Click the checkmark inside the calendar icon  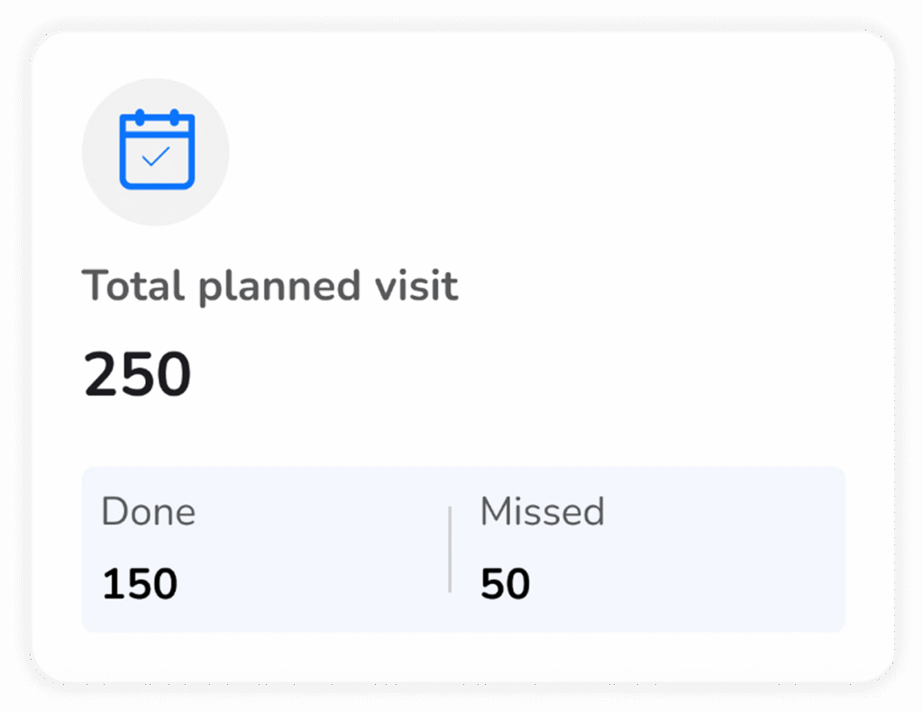pos(157,157)
